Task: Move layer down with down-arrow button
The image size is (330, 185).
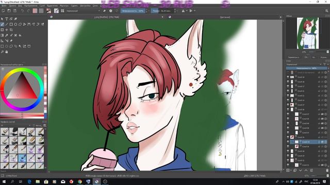Action: (x=300, y=170)
